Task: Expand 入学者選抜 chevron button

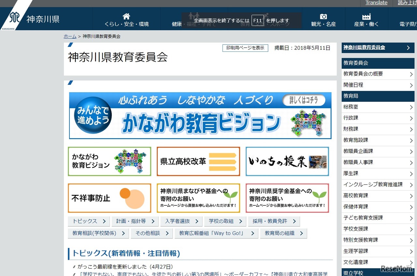Action: point(181,221)
